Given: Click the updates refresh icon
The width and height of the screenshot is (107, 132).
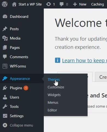Looking at the screenshot, I should (x=48, y=4).
